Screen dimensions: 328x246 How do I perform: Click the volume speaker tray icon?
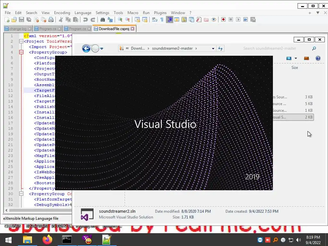299,240
